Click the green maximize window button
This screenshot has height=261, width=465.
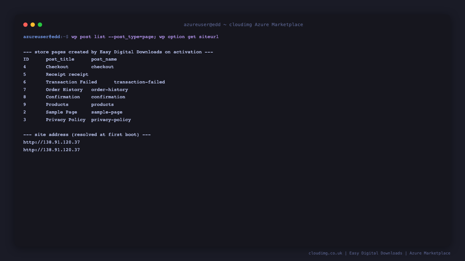(40, 25)
